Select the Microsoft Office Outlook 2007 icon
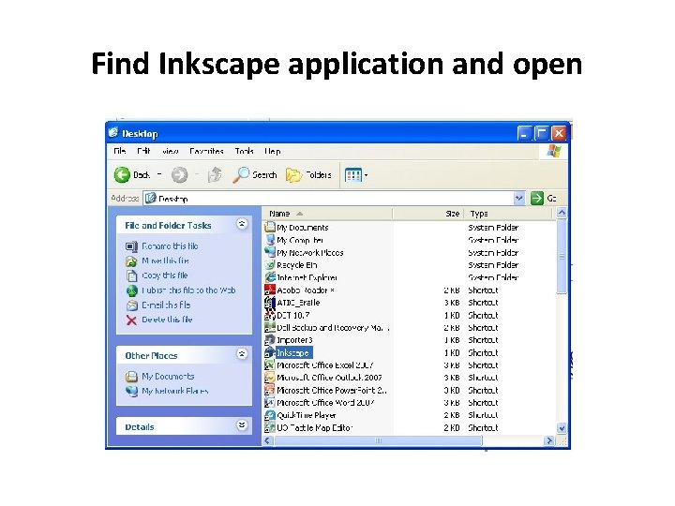Screen dimensions: 675x506 tap(270, 378)
